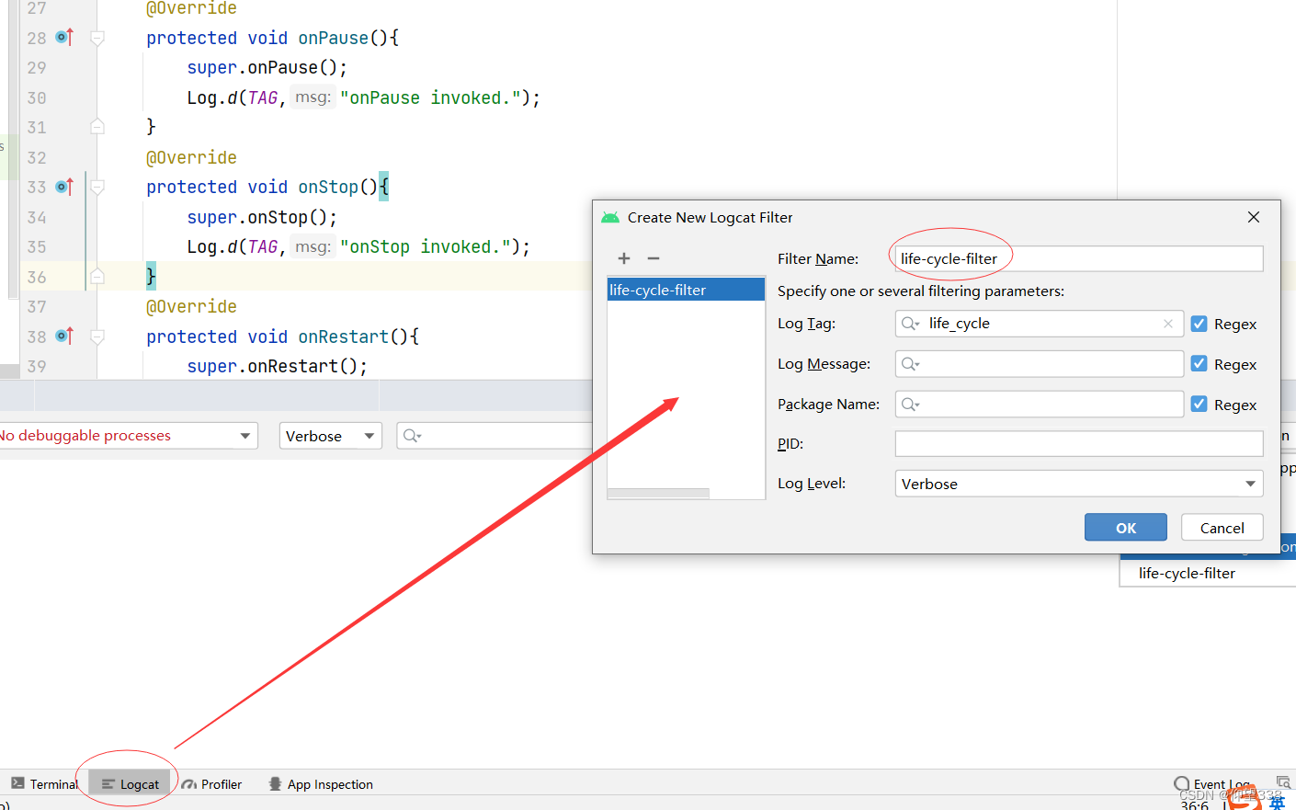The height and width of the screenshot is (810, 1296).
Task: Click the PID input field
Action: (x=1079, y=443)
